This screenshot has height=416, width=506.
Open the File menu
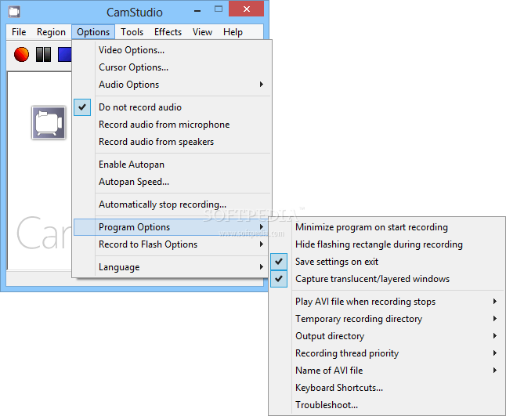click(19, 32)
